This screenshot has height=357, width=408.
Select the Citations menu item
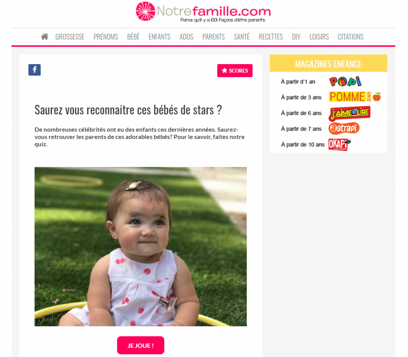click(x=351, y=37)
